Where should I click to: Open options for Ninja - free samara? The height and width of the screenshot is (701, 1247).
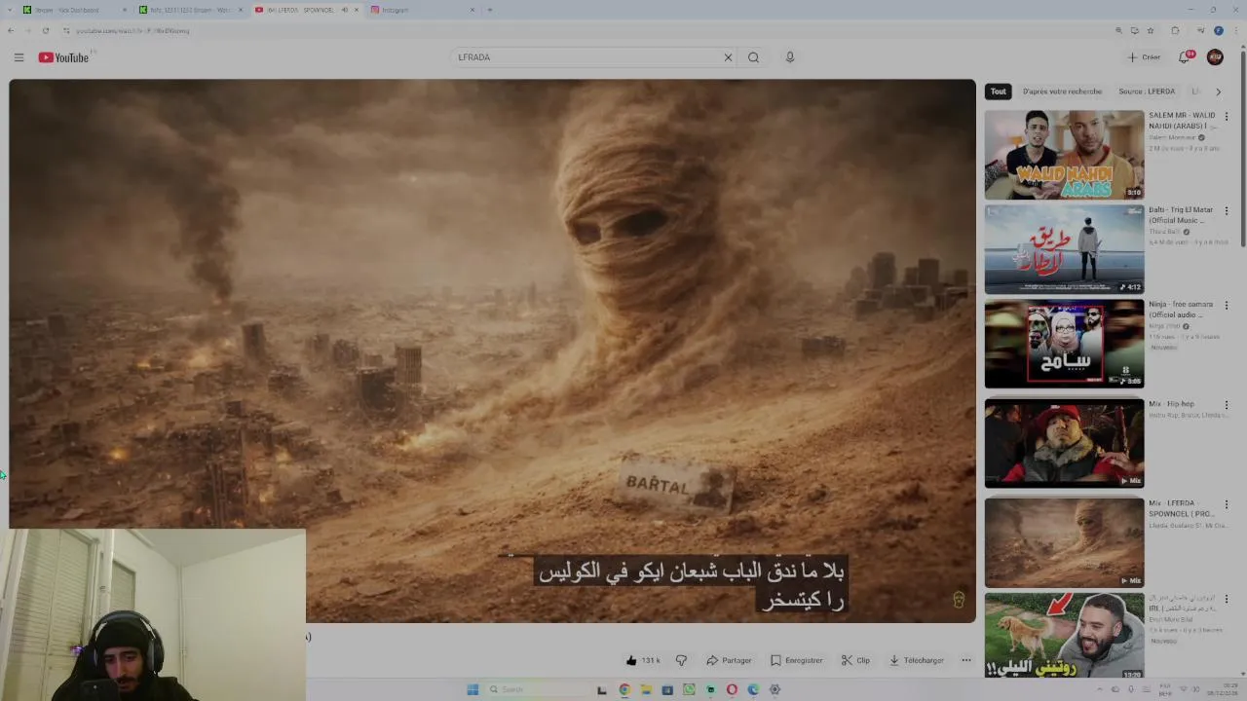tap(1227, 305)
